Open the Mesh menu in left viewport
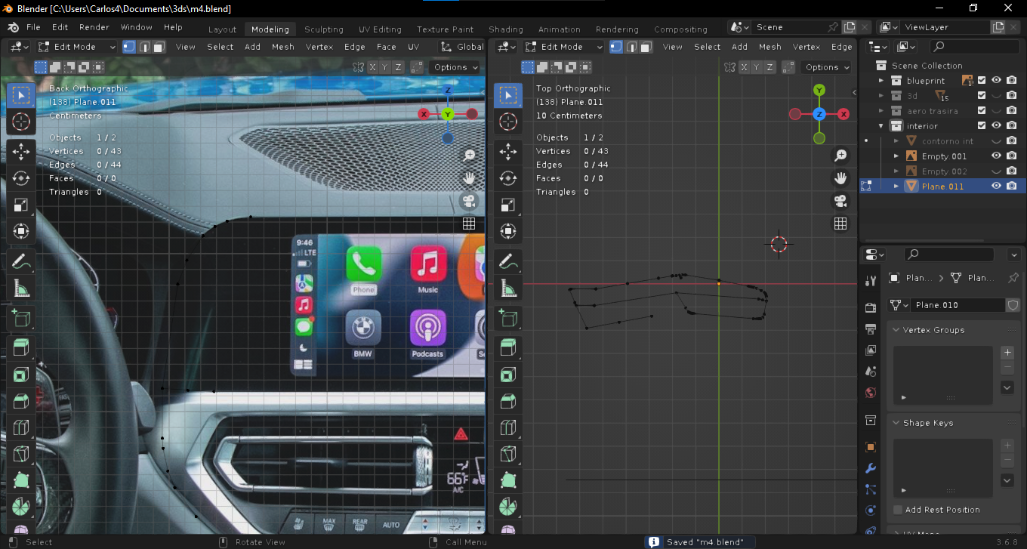 [283, 47]
